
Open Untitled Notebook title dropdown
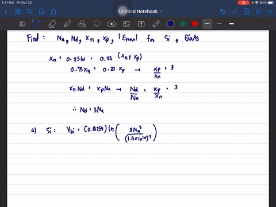[x=140, y=11]
